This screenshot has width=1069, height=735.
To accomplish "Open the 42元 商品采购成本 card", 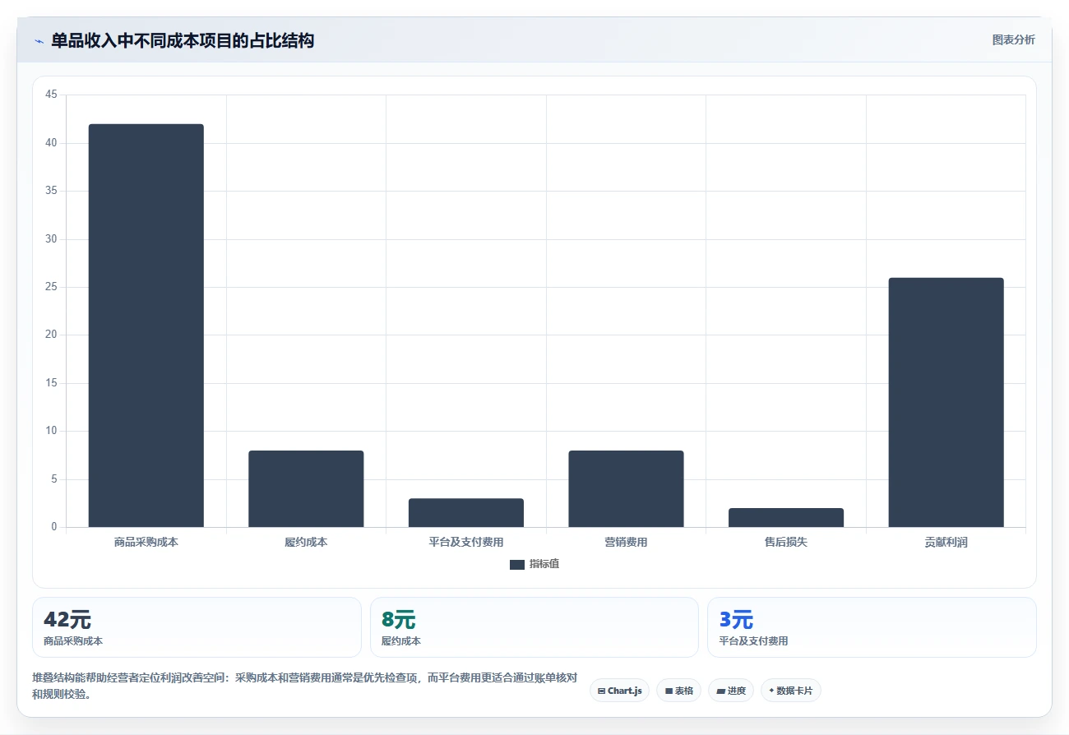I will tap(197, 627).
